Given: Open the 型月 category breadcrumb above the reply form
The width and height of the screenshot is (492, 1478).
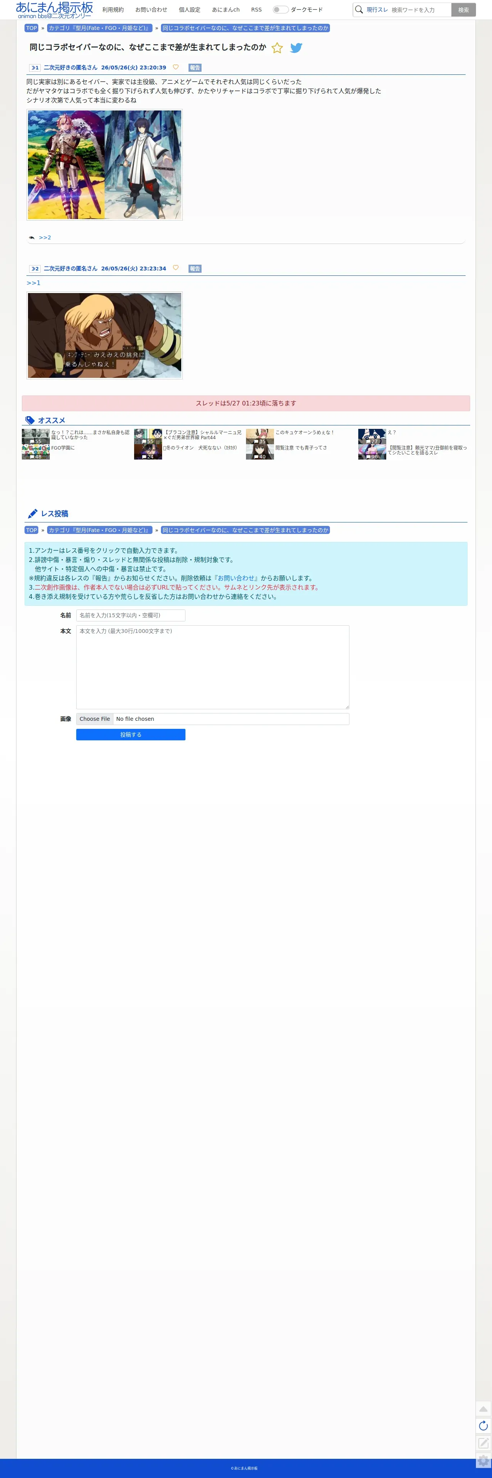Looking at the screenshot, I should (100, 530).
